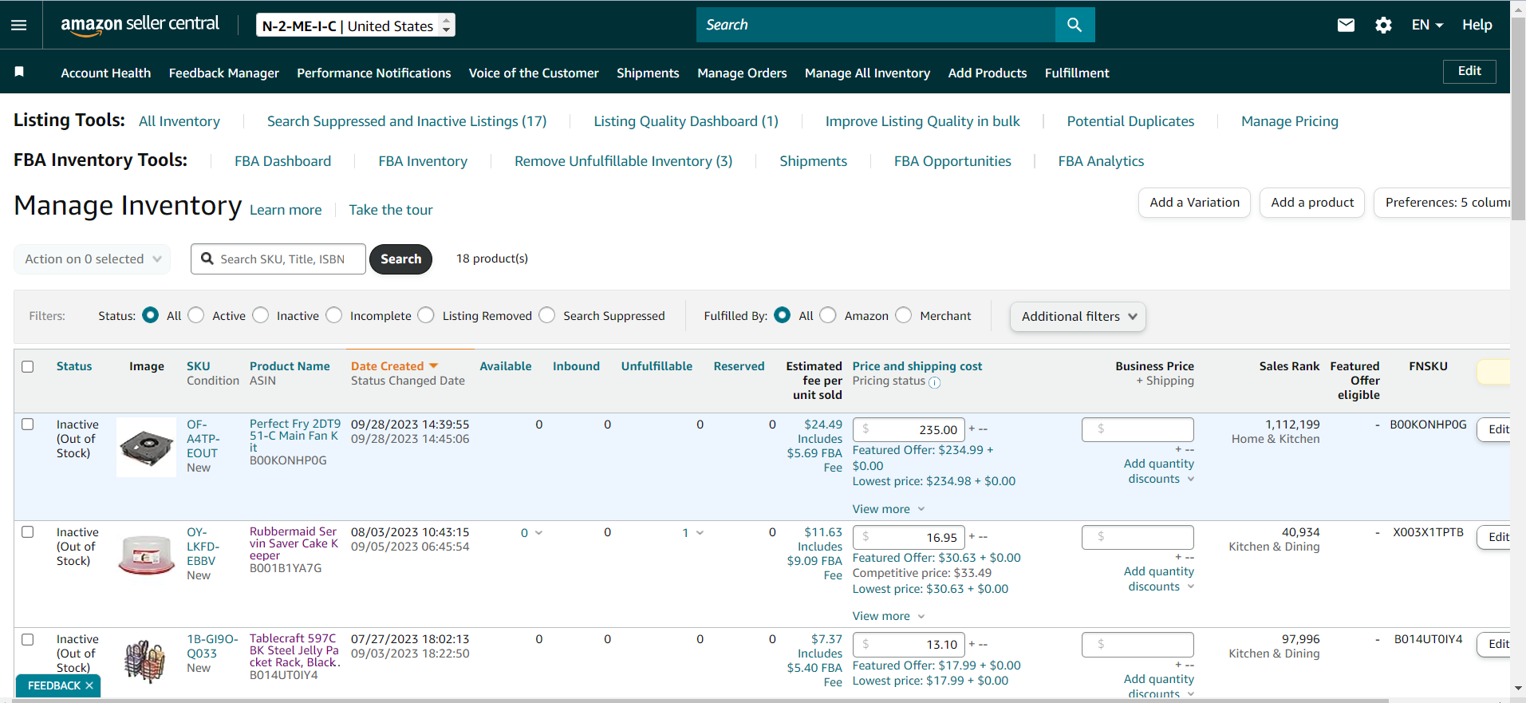This screenshot has width=1526, height=703.
Task: Open the fan kit product thumbnail
Action: coord(146,447)
